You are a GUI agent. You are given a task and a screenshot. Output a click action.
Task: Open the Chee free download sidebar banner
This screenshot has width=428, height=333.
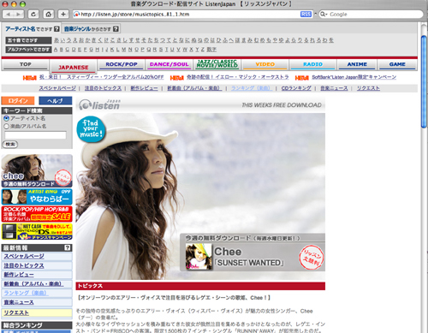(37, 171)
